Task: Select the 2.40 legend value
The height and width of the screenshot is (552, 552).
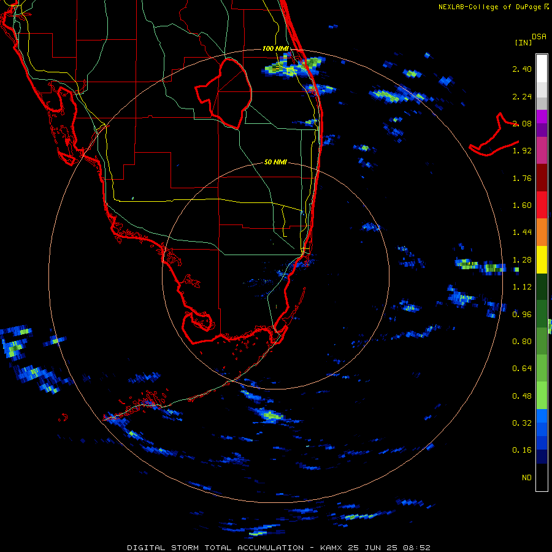Action: [522, 69]
